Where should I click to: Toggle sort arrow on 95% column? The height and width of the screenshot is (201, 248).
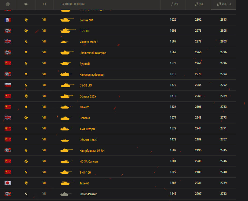(230, 4)
